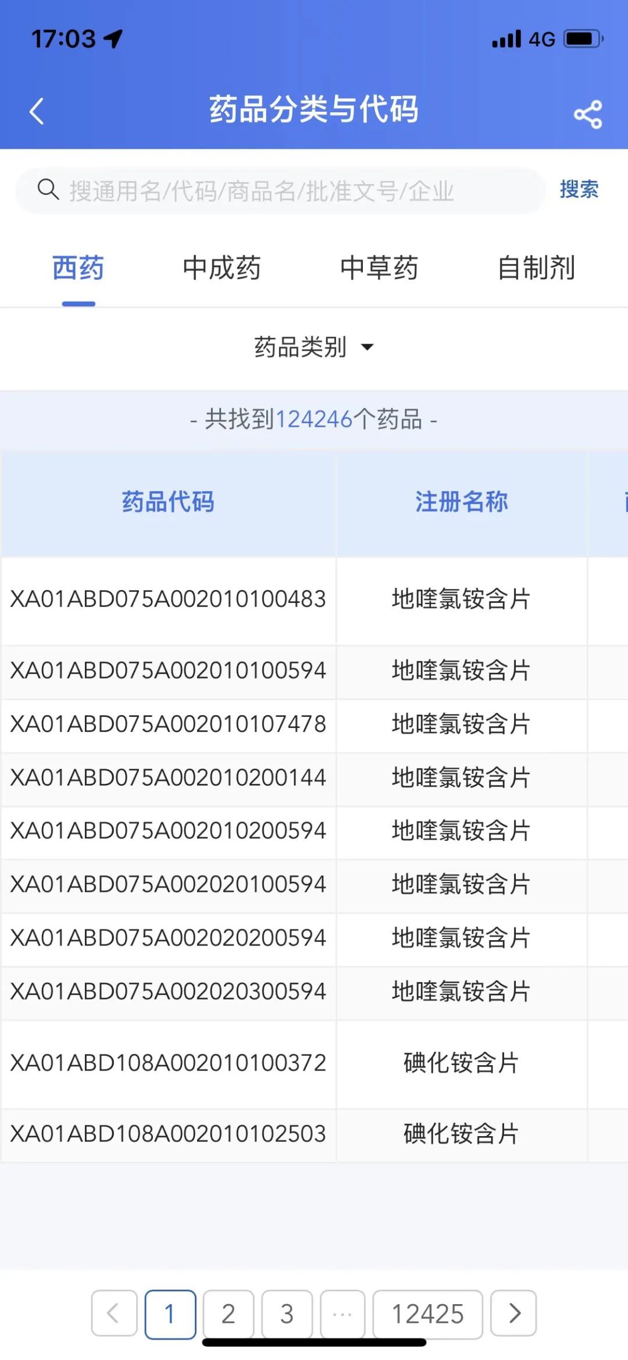Tap the back arrow icon
This screenshot has width=628, height=1360.
37,110
